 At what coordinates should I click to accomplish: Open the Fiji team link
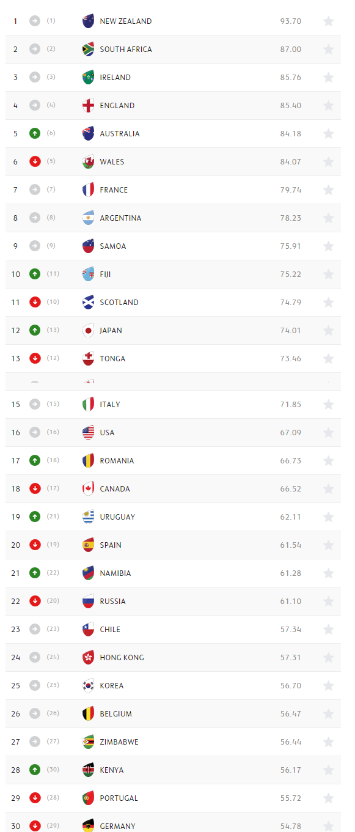click(105, 274)
